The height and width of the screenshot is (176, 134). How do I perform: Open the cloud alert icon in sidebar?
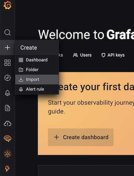tap(7, 123)
